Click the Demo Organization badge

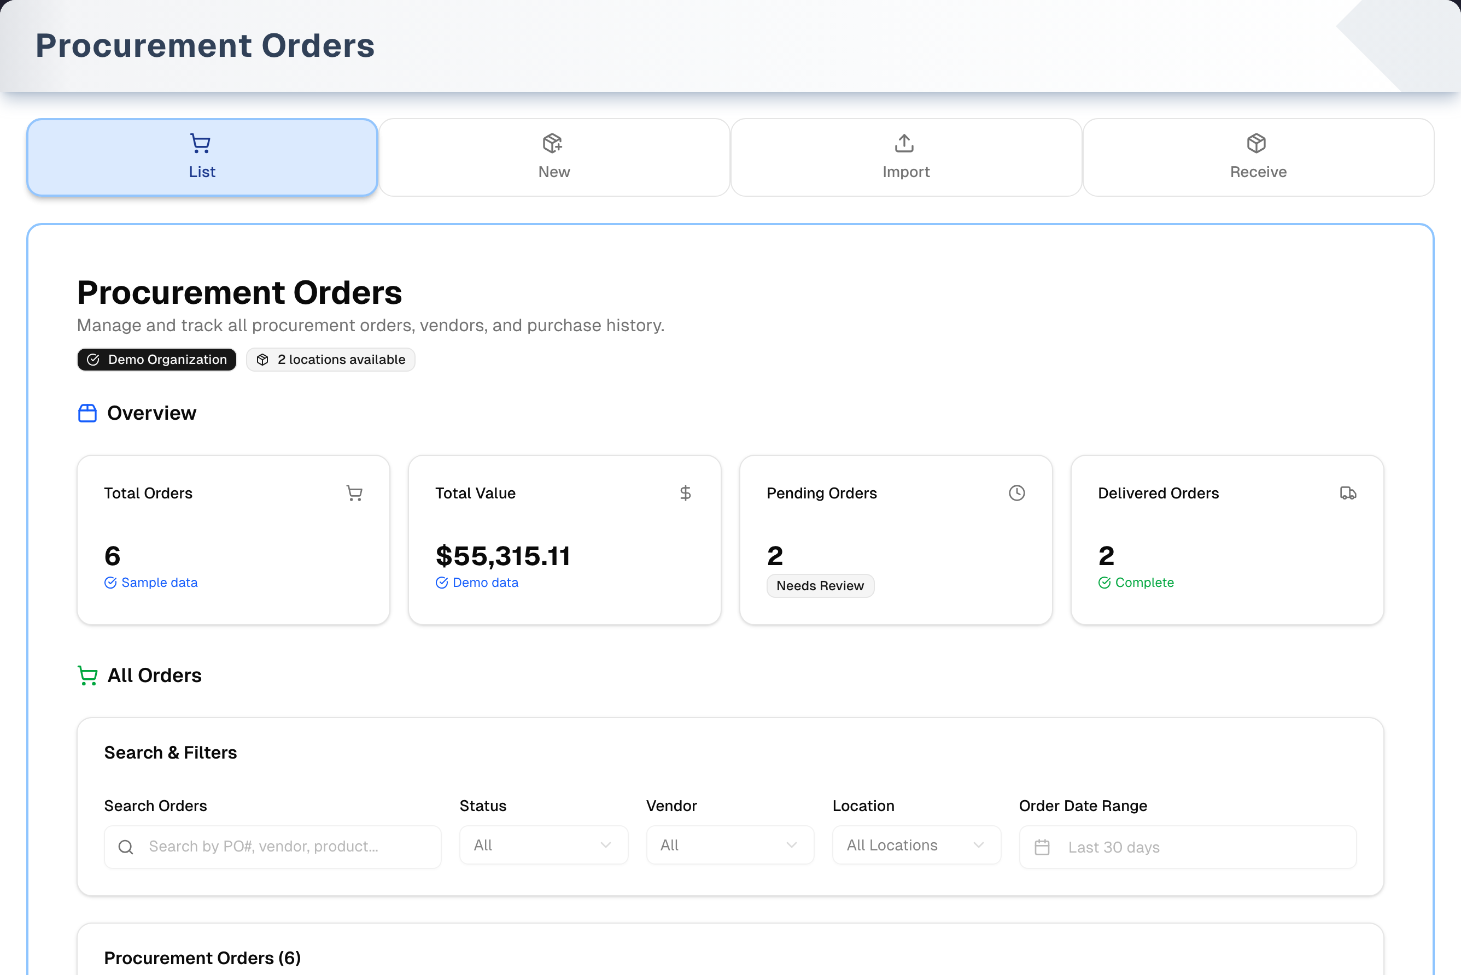pos(157,360)
